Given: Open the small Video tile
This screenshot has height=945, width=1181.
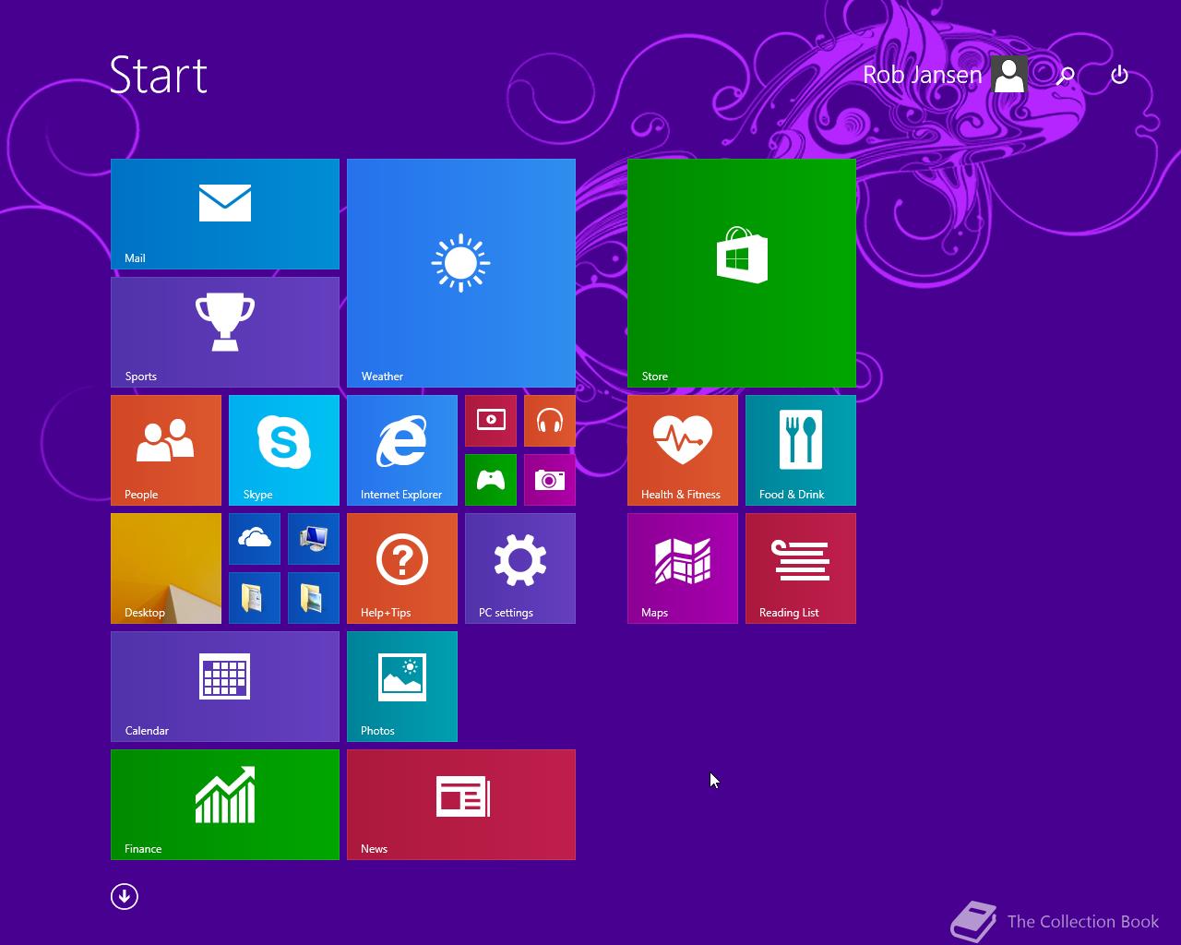Looking at the screenshot, I should pos(491,421).
